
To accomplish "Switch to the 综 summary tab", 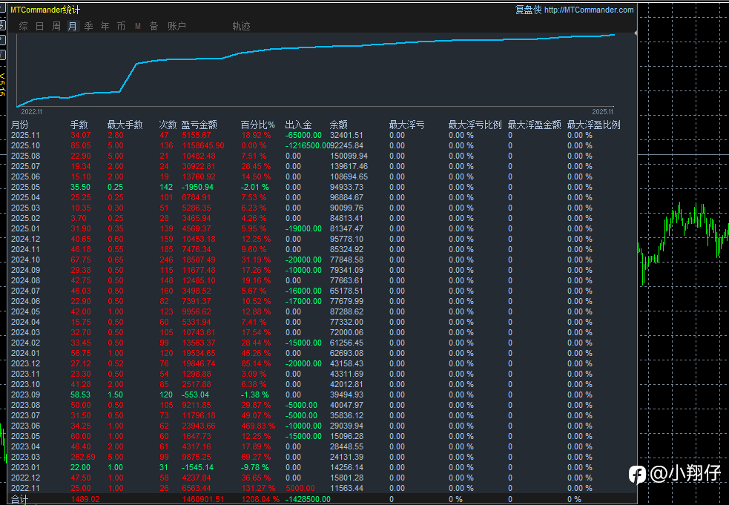I will [x=24, y=26].
